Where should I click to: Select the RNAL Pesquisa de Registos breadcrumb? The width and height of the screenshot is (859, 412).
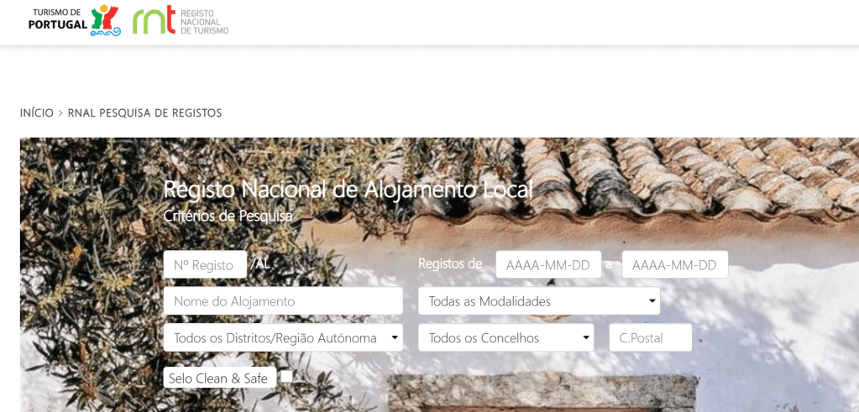(144, 113)
